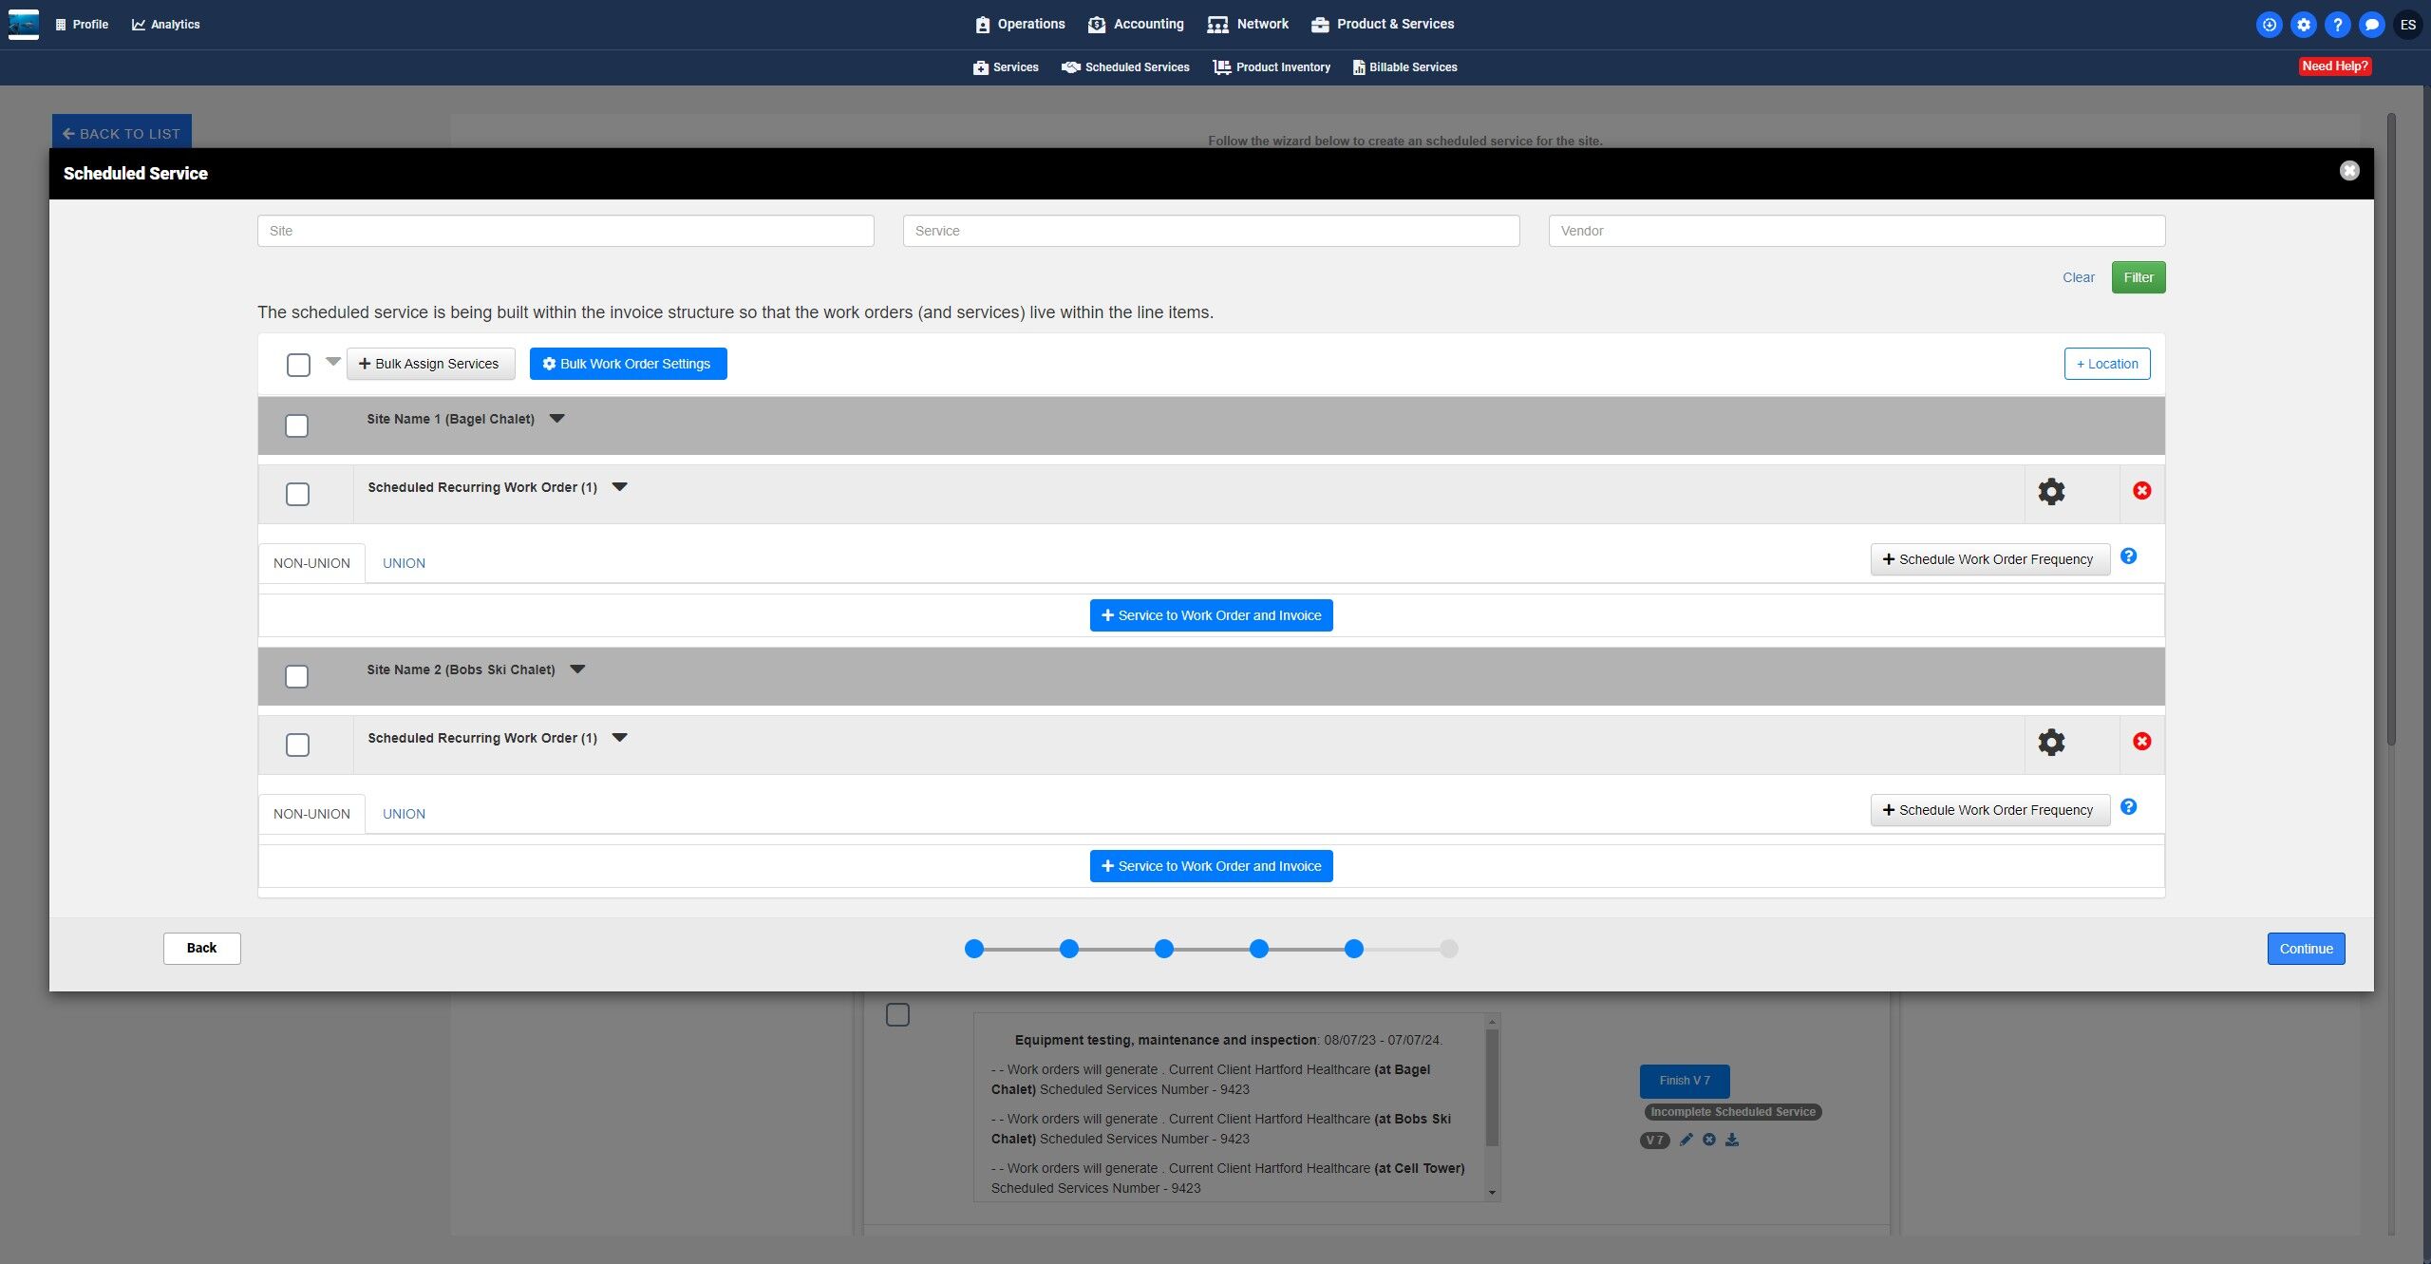Tick the Site Name 2 (Bobs Ski Chalet) checkbox
The width and height of the screenshot is (2431, 1264).
[297, 676]
